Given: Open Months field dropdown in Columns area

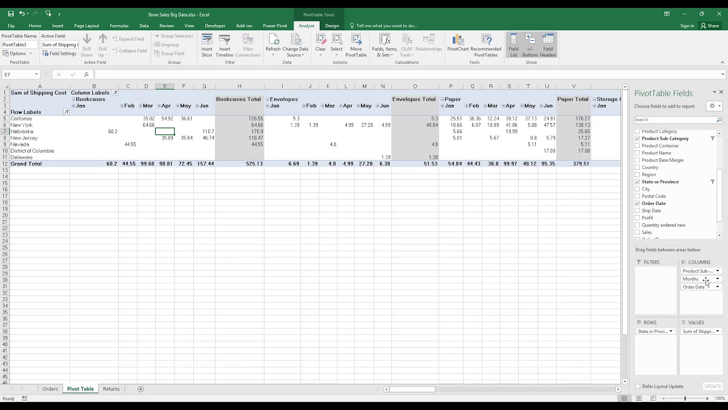Looking at the screenshot, I should click(x=717, y=279).
